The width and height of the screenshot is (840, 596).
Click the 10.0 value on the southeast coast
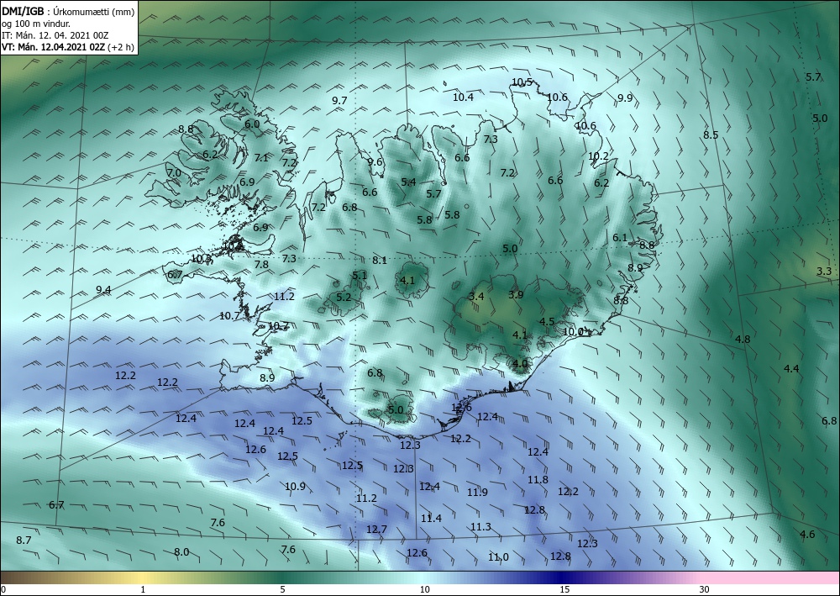[573, 332]
